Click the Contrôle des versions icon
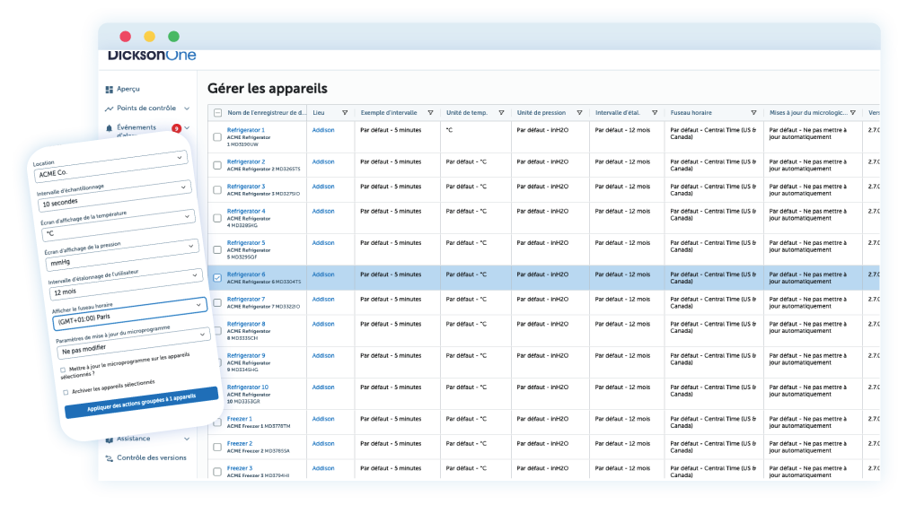The width and height of the screenshot is (898, 505). [x=110, y=457]
